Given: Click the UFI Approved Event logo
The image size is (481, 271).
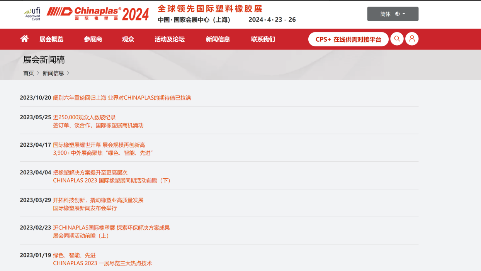Looking at the screenshot, I should coord(32,14).
